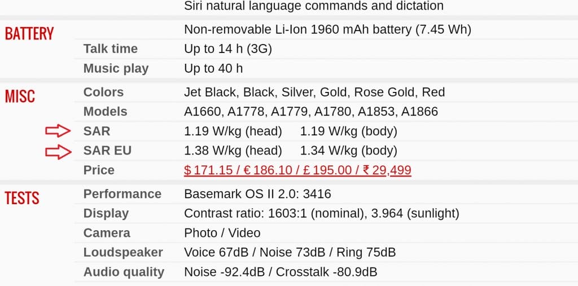
Task: Click the Price label
Action: [x=99, y=170]
